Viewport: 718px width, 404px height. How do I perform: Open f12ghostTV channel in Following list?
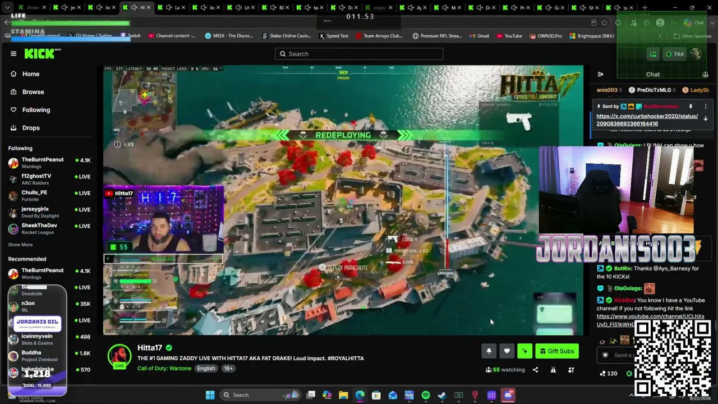click(x=49, y=179)
